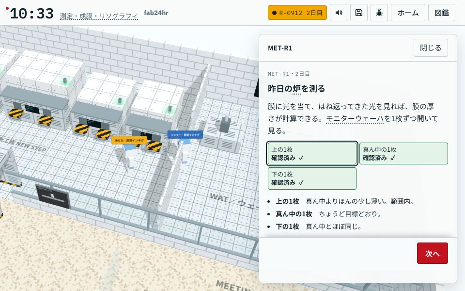Viewport: 465px width, 291px height.
Task: Click the dark wall monitor near railing
Action: (x=53, y=196)
